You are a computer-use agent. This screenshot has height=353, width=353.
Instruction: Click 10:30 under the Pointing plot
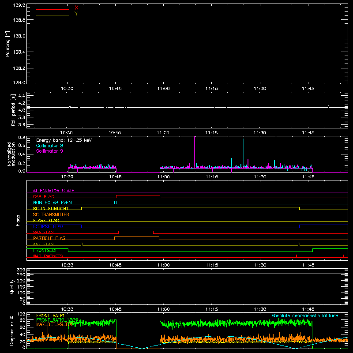[67, 89]
